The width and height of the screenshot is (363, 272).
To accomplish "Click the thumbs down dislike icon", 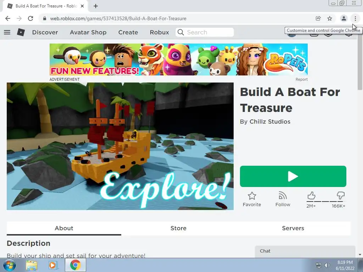I will [341, 195].
